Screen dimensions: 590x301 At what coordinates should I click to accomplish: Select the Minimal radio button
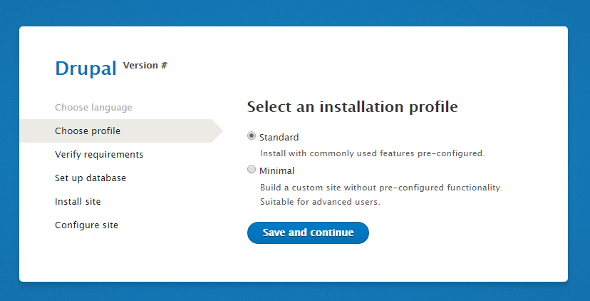(252, 170)
